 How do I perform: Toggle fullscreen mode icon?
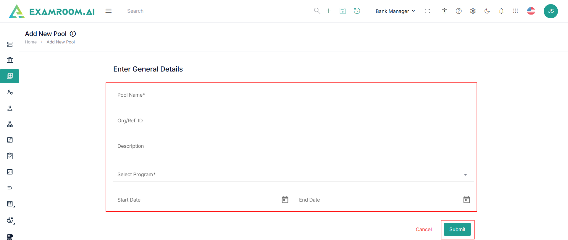coord(427,11)
